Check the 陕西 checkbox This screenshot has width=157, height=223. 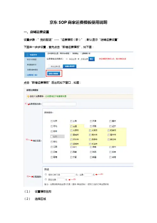[x=91, y=152]
